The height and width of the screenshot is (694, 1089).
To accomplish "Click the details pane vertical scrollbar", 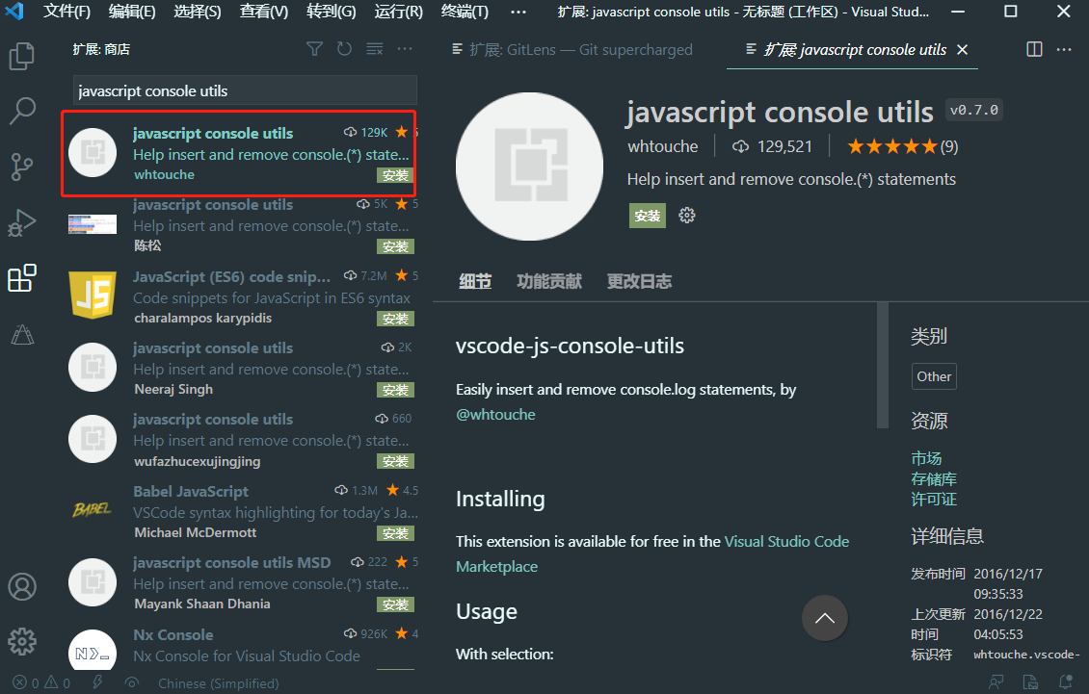I will pyautogui.click(x=883, y=365).
